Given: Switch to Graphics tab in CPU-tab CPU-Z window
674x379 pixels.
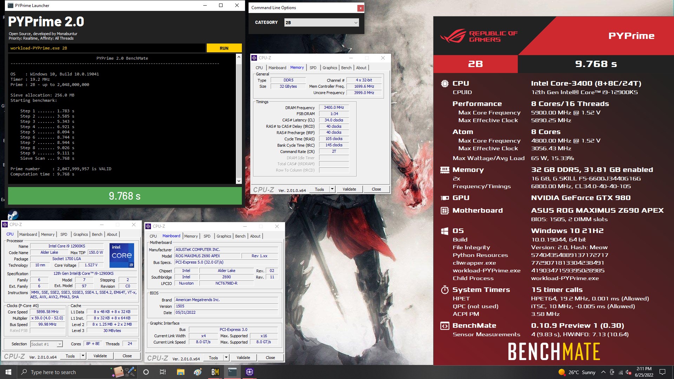Looking at the screenshot, I should pyautogui.click(x=80, y=234).
